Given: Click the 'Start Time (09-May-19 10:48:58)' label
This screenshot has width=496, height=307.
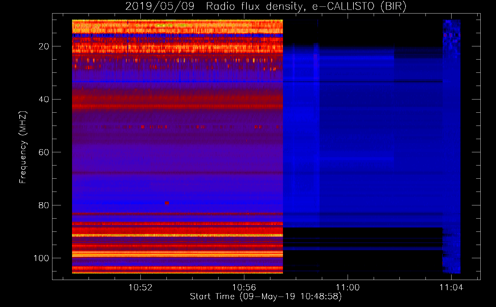Looking at the screenshot, I should pos(266,297).
